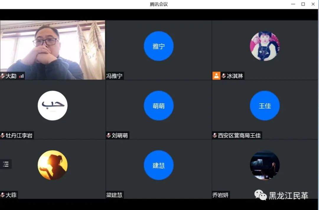Click the 腾讯会议 window title
The height and width of the screenshot is (210, 319).
[x=159, y=4]
